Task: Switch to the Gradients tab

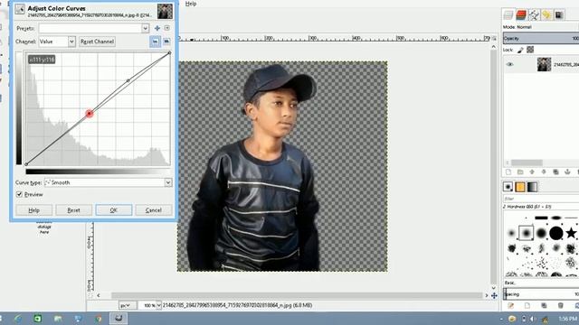Action: [x=533, y=187]
